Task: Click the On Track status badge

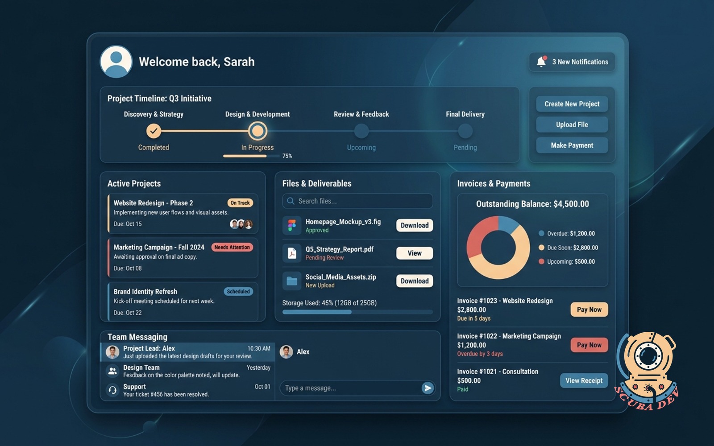Action: [x=240, y=203]
